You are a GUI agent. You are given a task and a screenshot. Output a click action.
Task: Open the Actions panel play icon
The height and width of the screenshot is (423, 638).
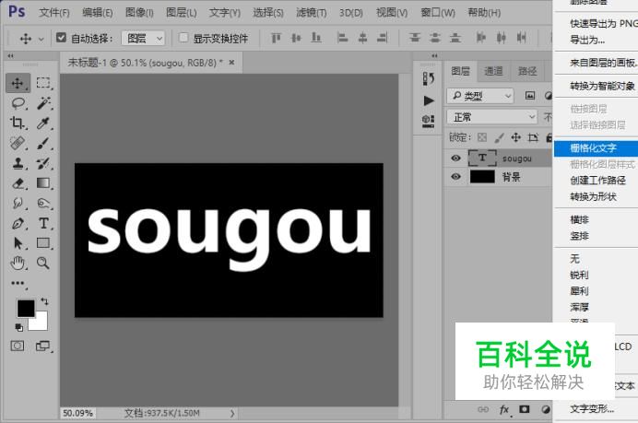[x=429, y=100]
